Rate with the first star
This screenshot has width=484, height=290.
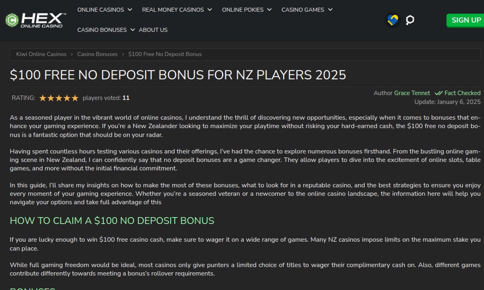pyautogui.click(x=43, y=98)
